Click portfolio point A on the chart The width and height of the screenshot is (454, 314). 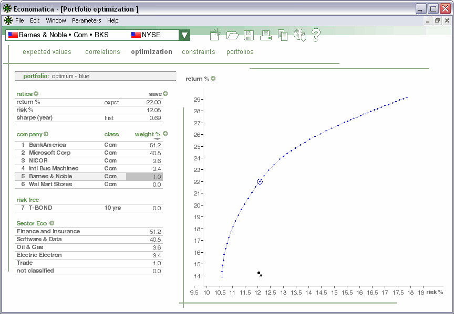259,273
